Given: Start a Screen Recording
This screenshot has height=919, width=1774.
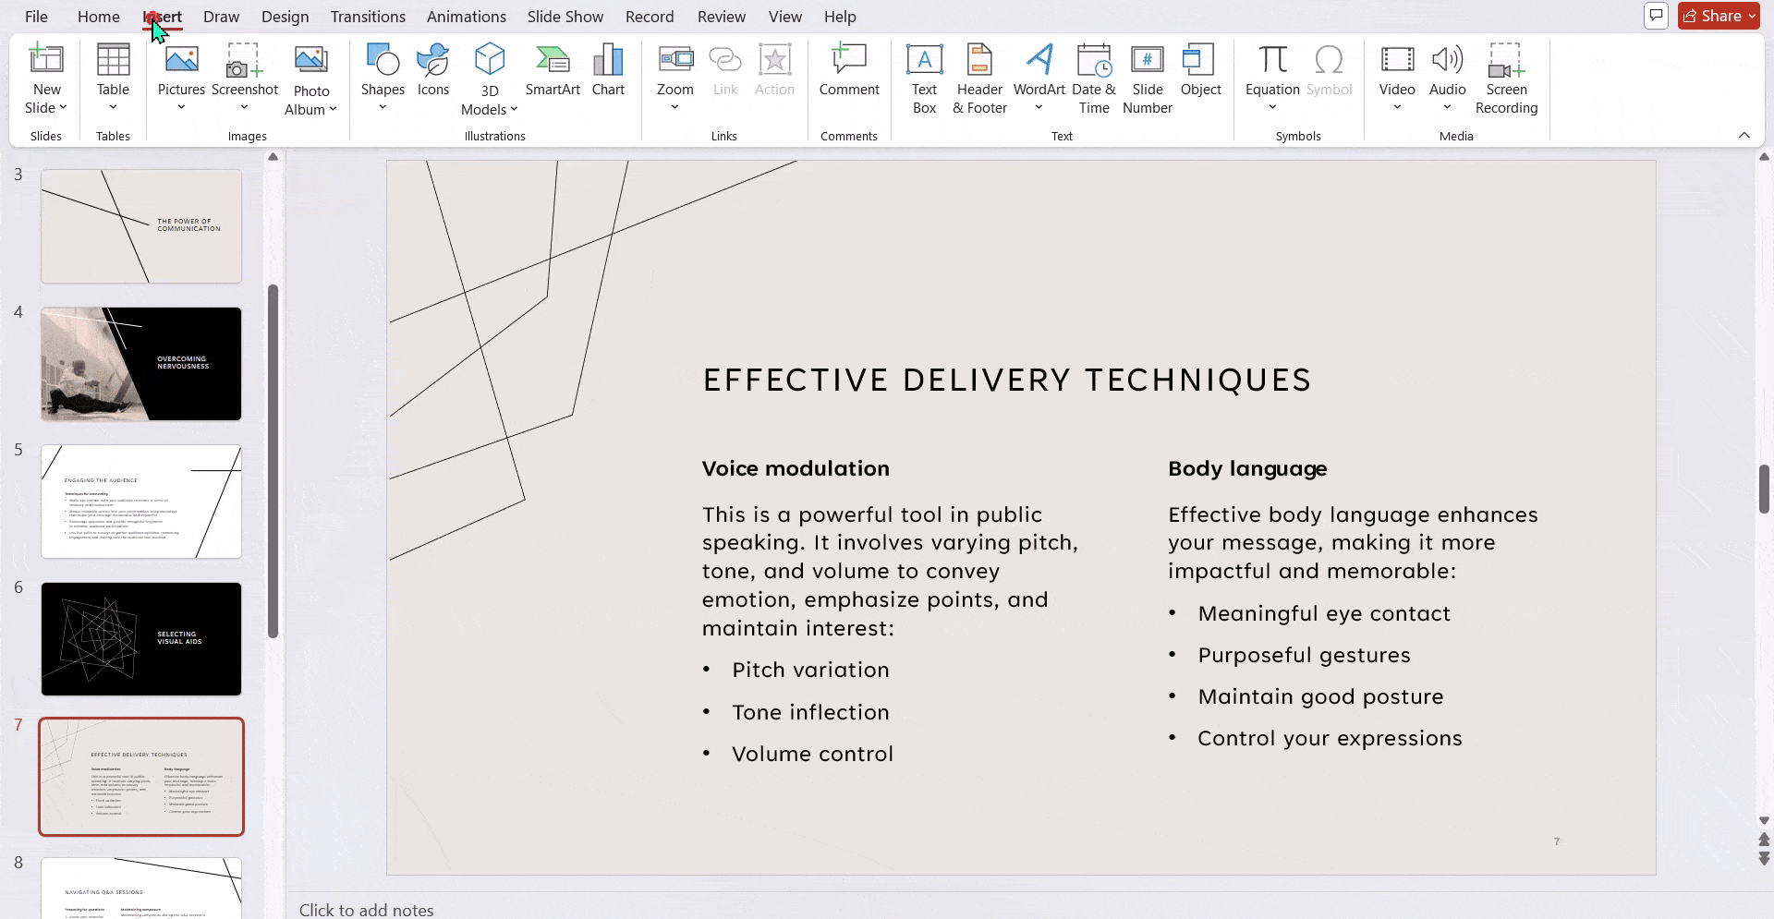Looking at the screenshot, I should point(1507,79).
